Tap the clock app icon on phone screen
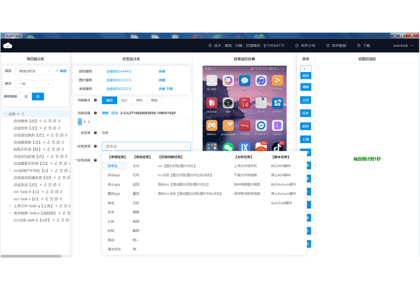420x290 pixels. (x=228, y=103)
